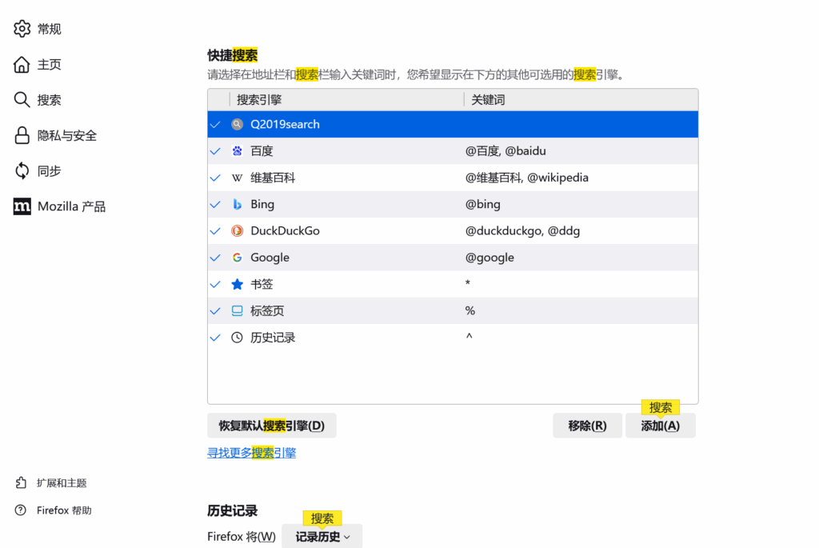Open the 寻找更多搜索引擎 link
Image resolution: width=819 pixels, height=548 pixels.
click(252, 453)
